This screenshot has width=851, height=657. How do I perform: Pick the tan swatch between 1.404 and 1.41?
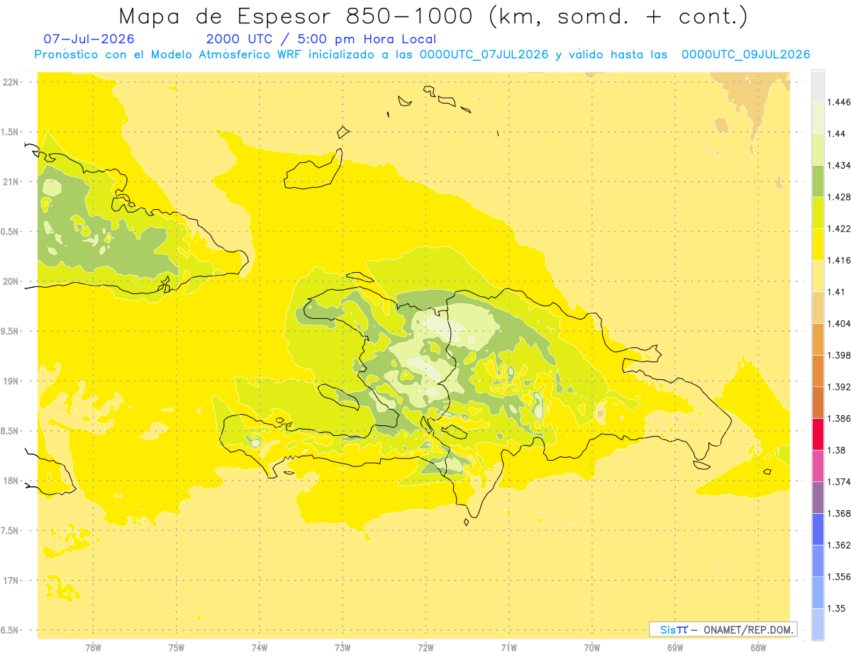click(818, 308)
